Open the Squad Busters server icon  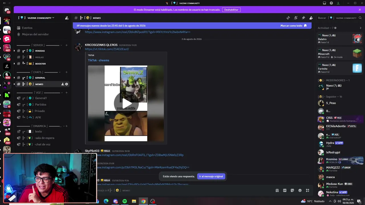coord(7,30)
